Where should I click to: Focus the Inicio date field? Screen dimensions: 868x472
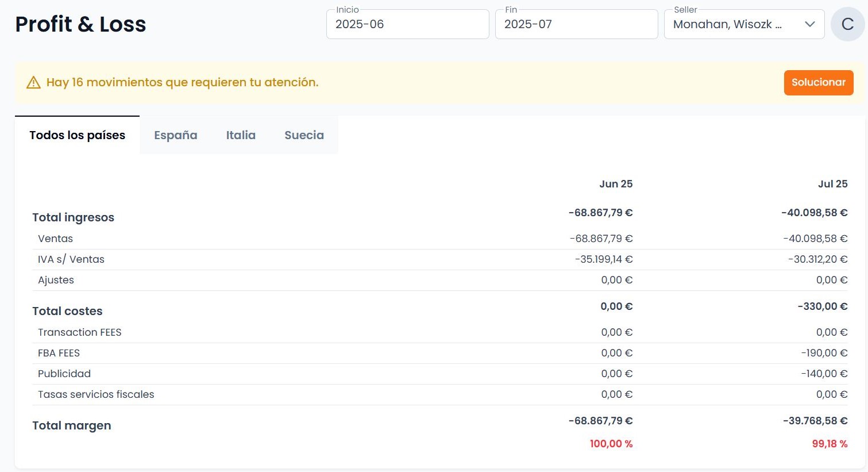tap(407, 24)
